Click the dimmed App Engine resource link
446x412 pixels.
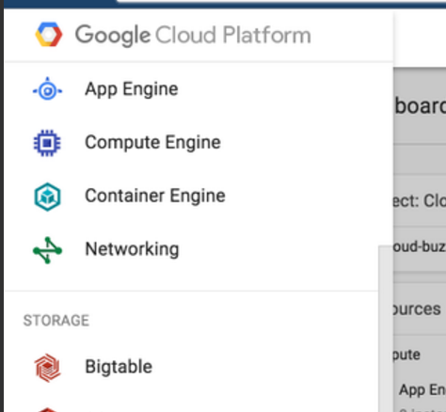coord(422,390)
